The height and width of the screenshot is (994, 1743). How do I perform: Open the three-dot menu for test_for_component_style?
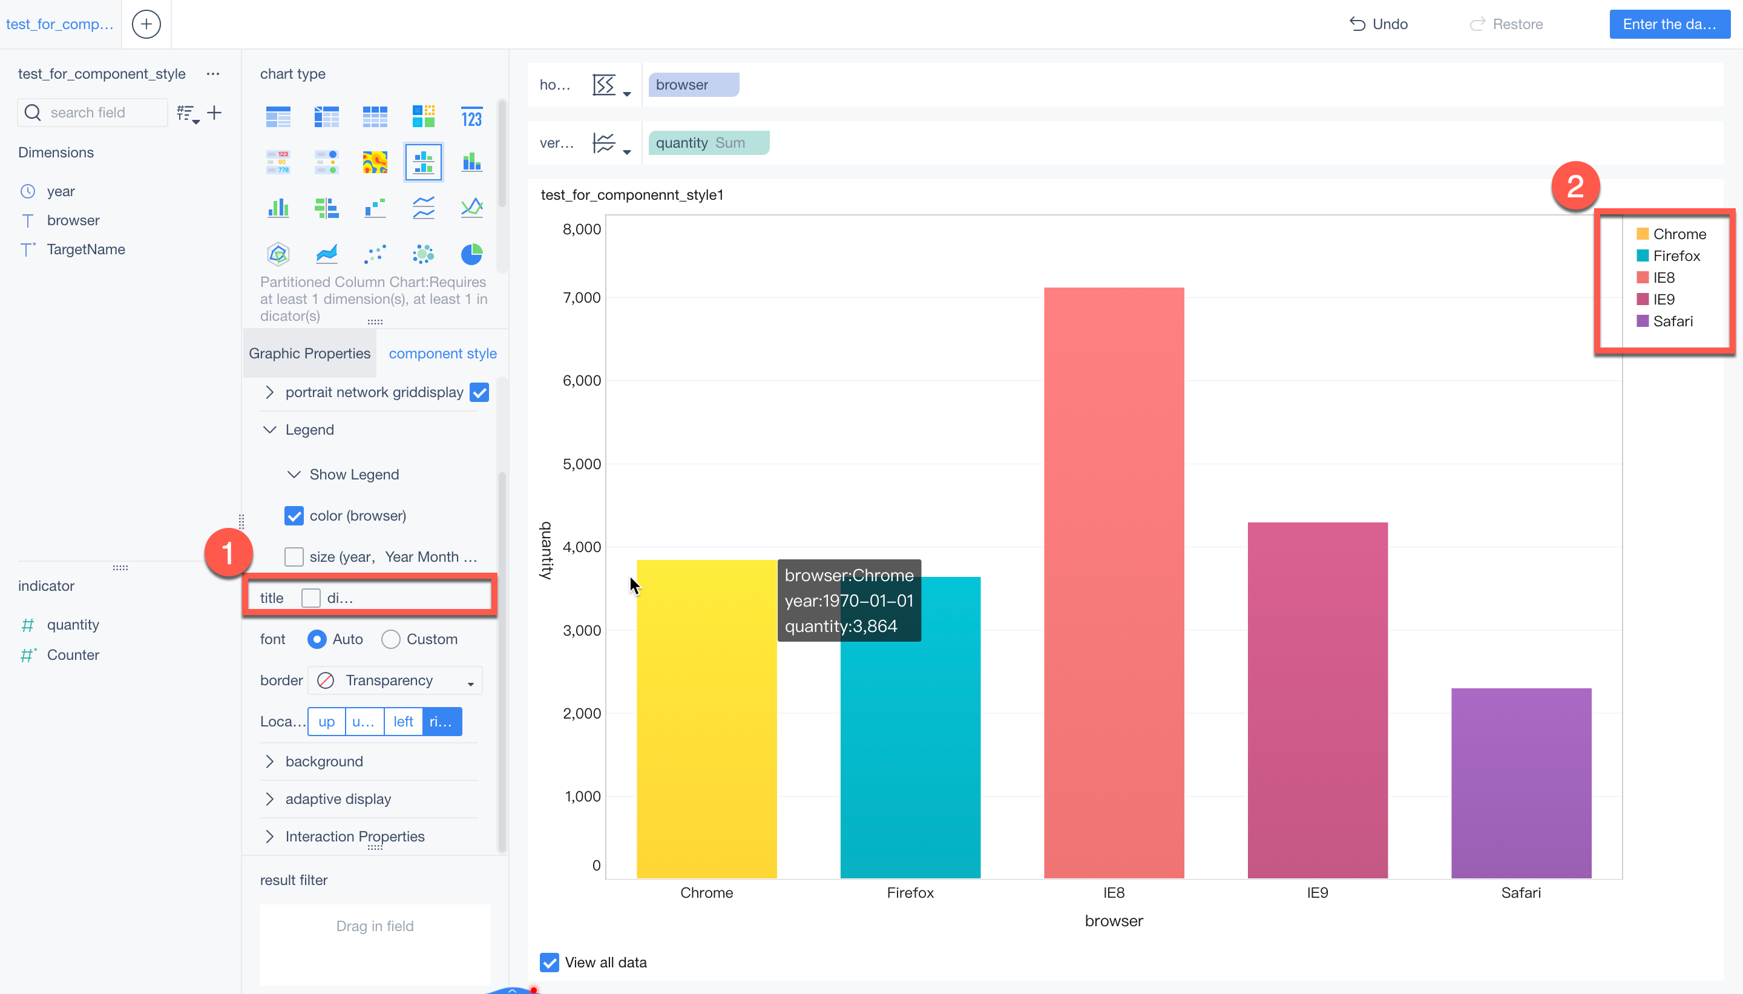click(x=213, y=74)
